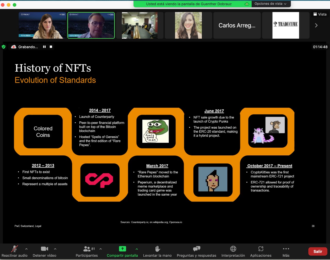
Task: Click the 'October 2017 – Present' heading
Action: tap(270, 166)
